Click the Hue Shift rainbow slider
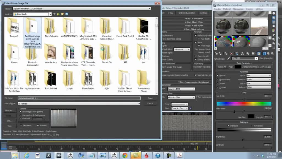 tap(244, 104)
